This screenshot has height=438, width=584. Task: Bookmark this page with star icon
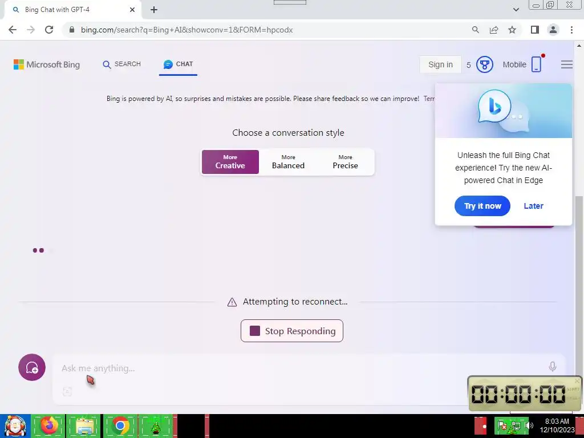coord(512,30)
